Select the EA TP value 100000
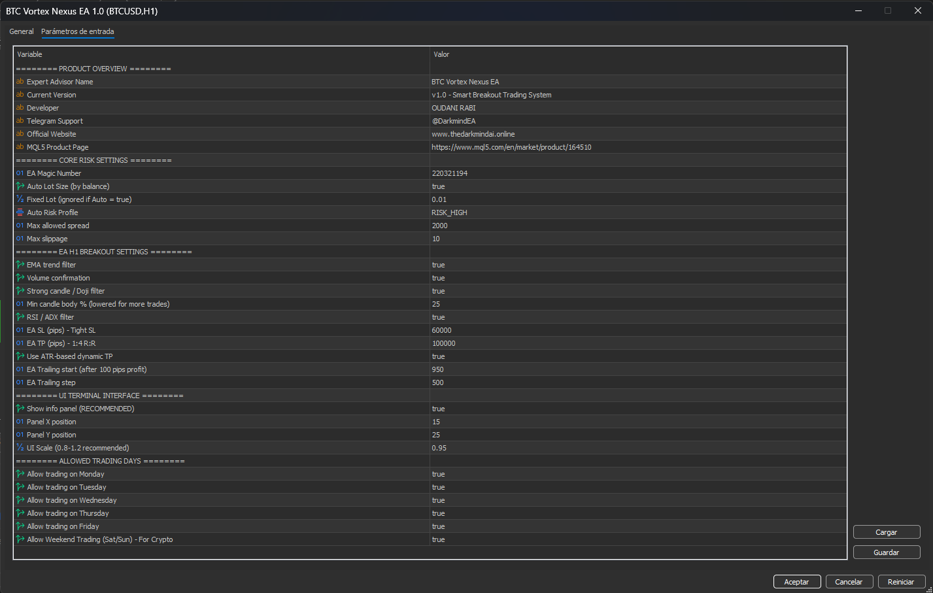The height and width of the screenshot is (593, 933). click(444, 343)
